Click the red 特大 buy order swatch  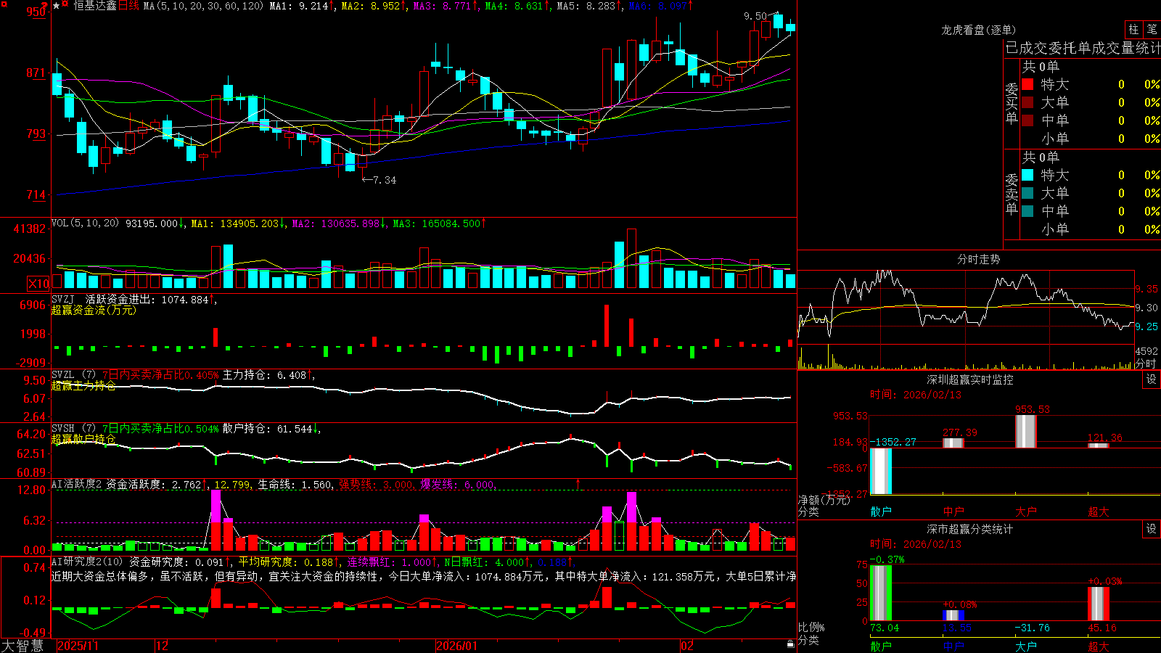(1027, 84)
